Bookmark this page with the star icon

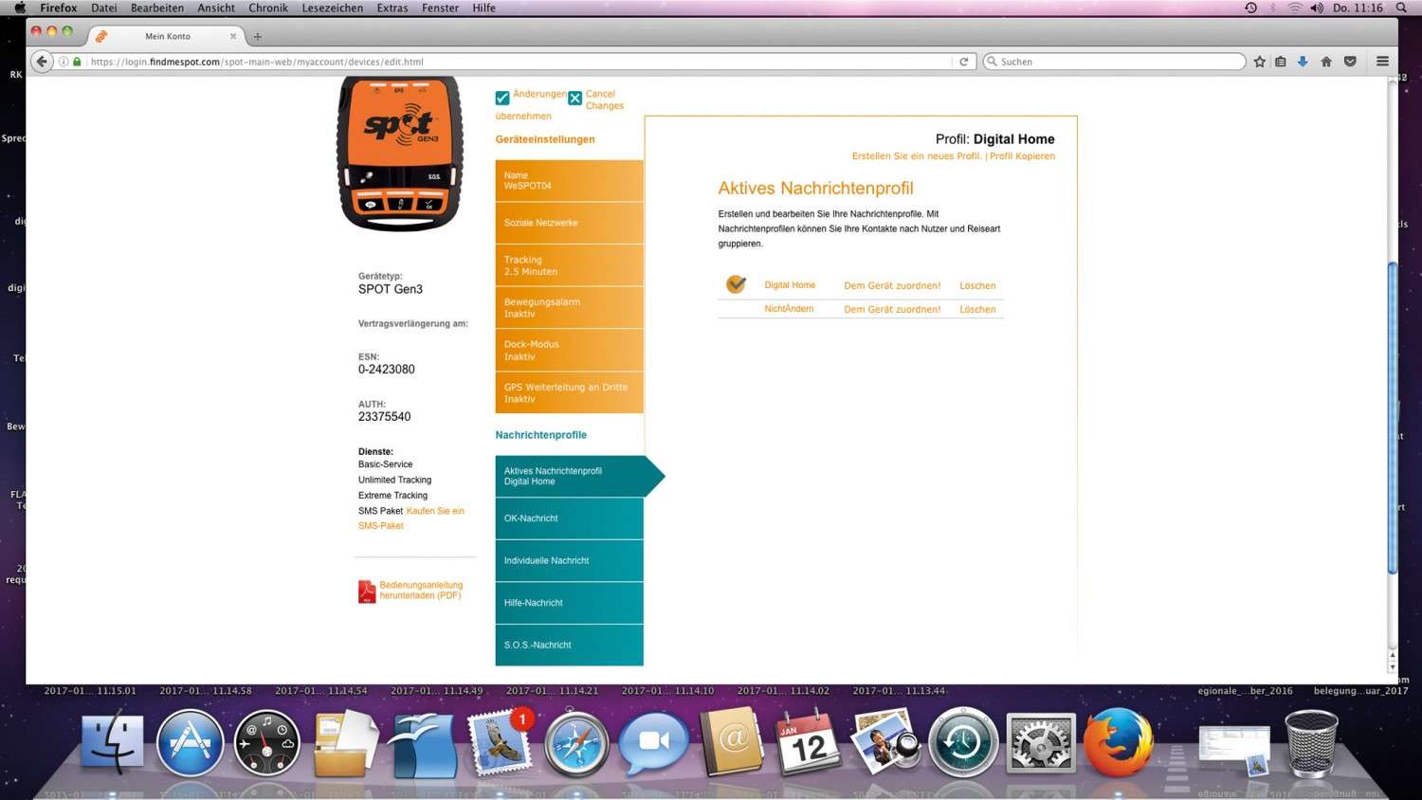pos(1260,62)
